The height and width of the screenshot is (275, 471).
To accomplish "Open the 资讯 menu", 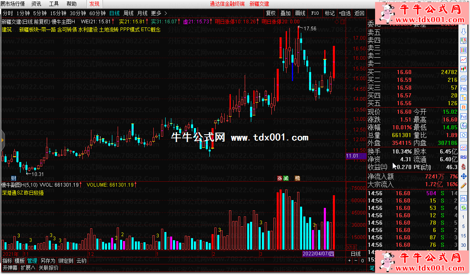I will coord(36,4).
